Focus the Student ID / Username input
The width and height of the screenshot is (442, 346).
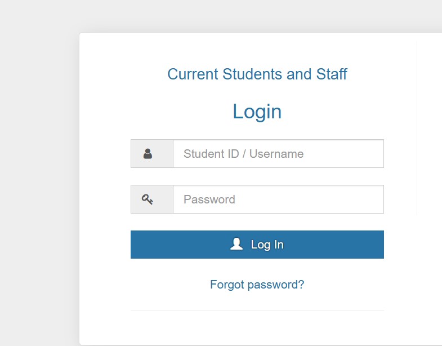click(278, 153)
